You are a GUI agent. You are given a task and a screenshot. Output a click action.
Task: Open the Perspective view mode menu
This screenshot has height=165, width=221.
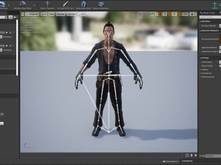coord(32,14)
